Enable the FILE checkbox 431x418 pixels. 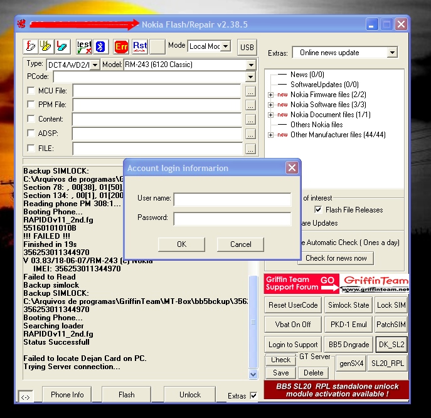pyautogui.click(x=31, y=148)
